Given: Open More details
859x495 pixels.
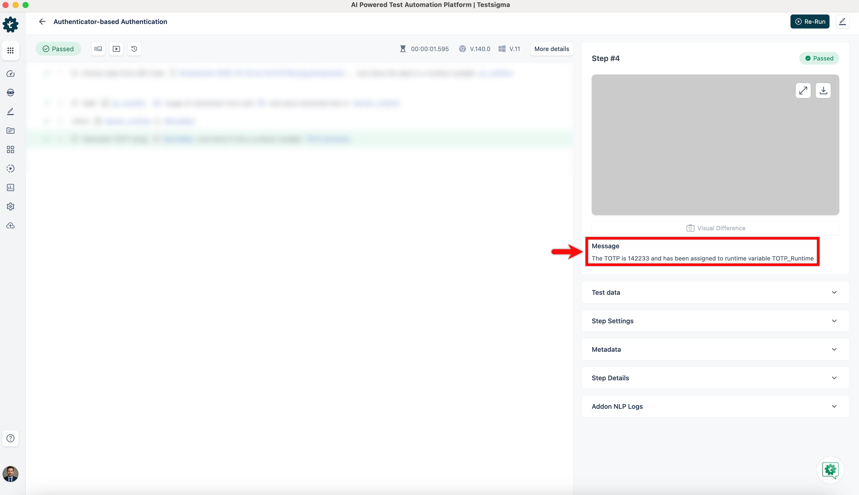Looking at the screenshot, I should coord(551,49).
